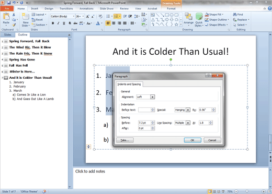The height and width of the screenshot is (194, 272).
Task: Click the Click to add notes area
Action: coord(171,178)
